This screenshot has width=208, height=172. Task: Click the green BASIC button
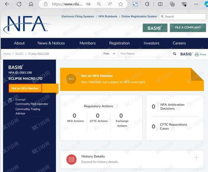point(155,28)
